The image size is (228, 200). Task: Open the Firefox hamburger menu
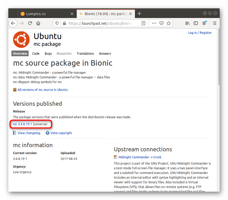[x=215, y=23]
